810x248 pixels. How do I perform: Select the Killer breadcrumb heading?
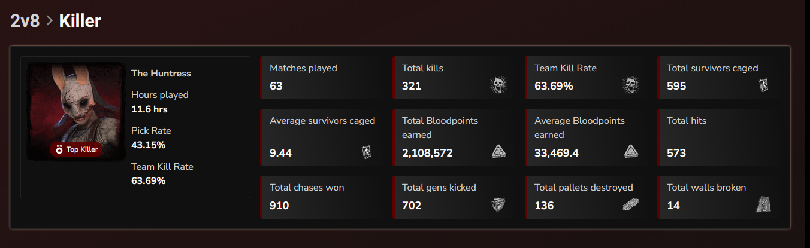(80, 21)
